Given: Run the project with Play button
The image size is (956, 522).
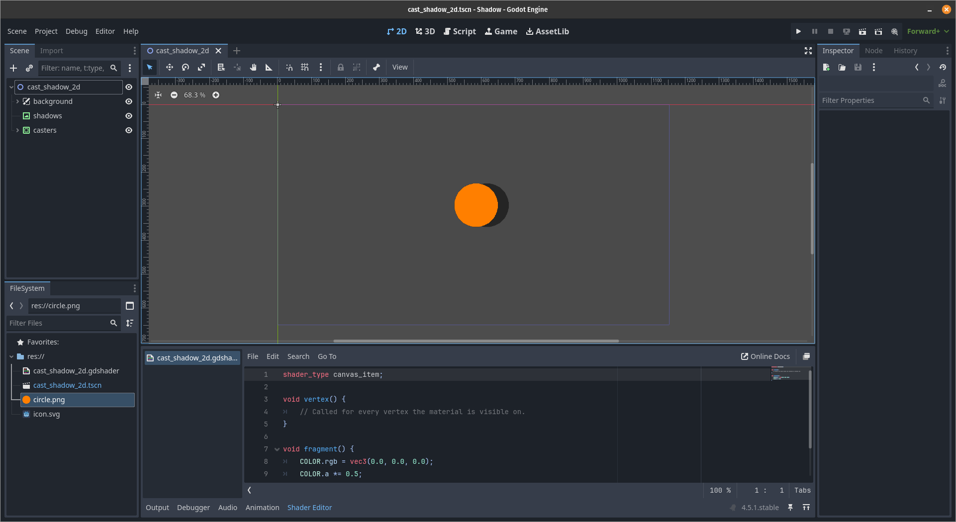Looking at the screenshot, I should tap(798, 31).
